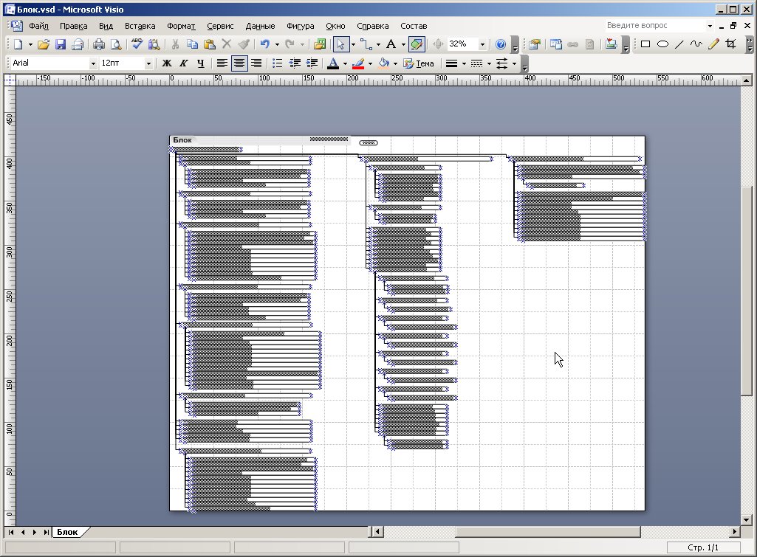Delete selection with the X icon
Viewport: 757px width, 557px height.
pyautogui.click(x=227, y=44)
